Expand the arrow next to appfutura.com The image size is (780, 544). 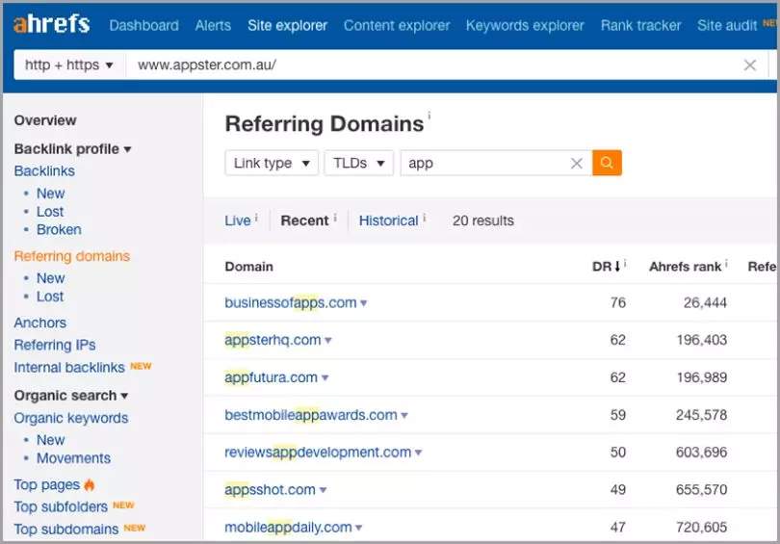(325, 378)
